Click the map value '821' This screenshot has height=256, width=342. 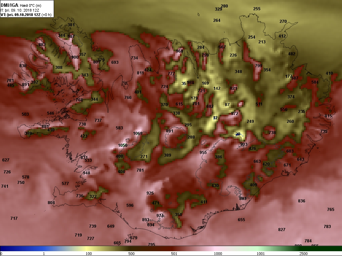(x=233, y=88)
